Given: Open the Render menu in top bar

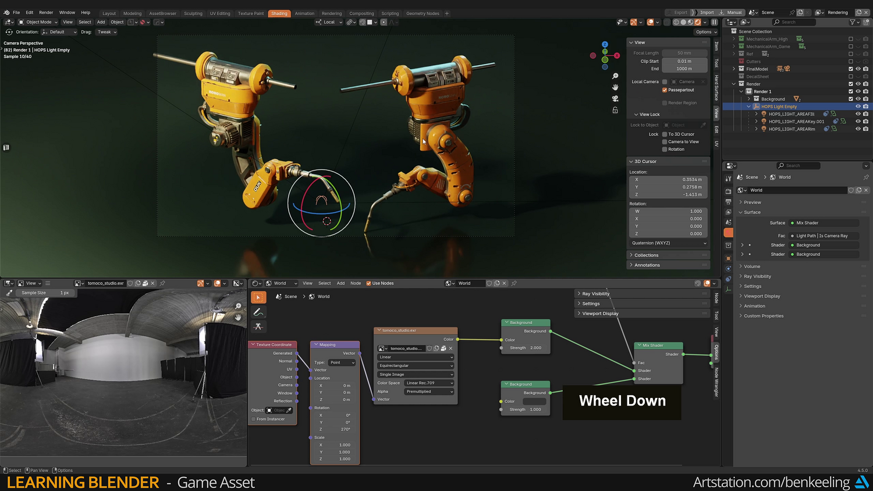Looking at the screenshot, I should click(46, 12).
